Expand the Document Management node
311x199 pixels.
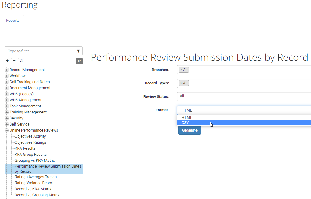coord(7,88)
